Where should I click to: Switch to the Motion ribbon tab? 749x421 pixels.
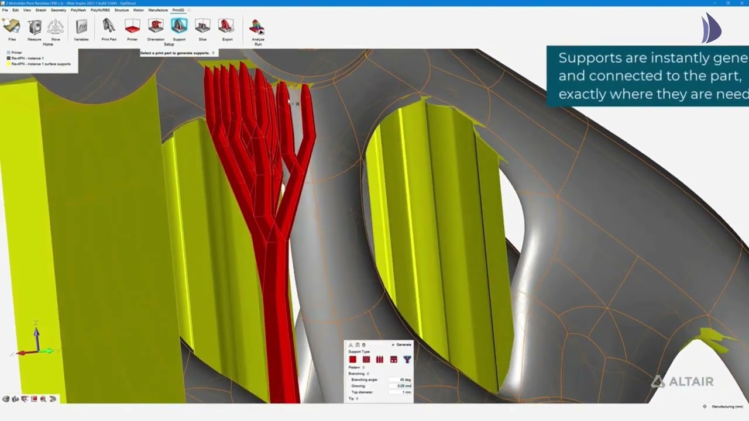[139, 10]
